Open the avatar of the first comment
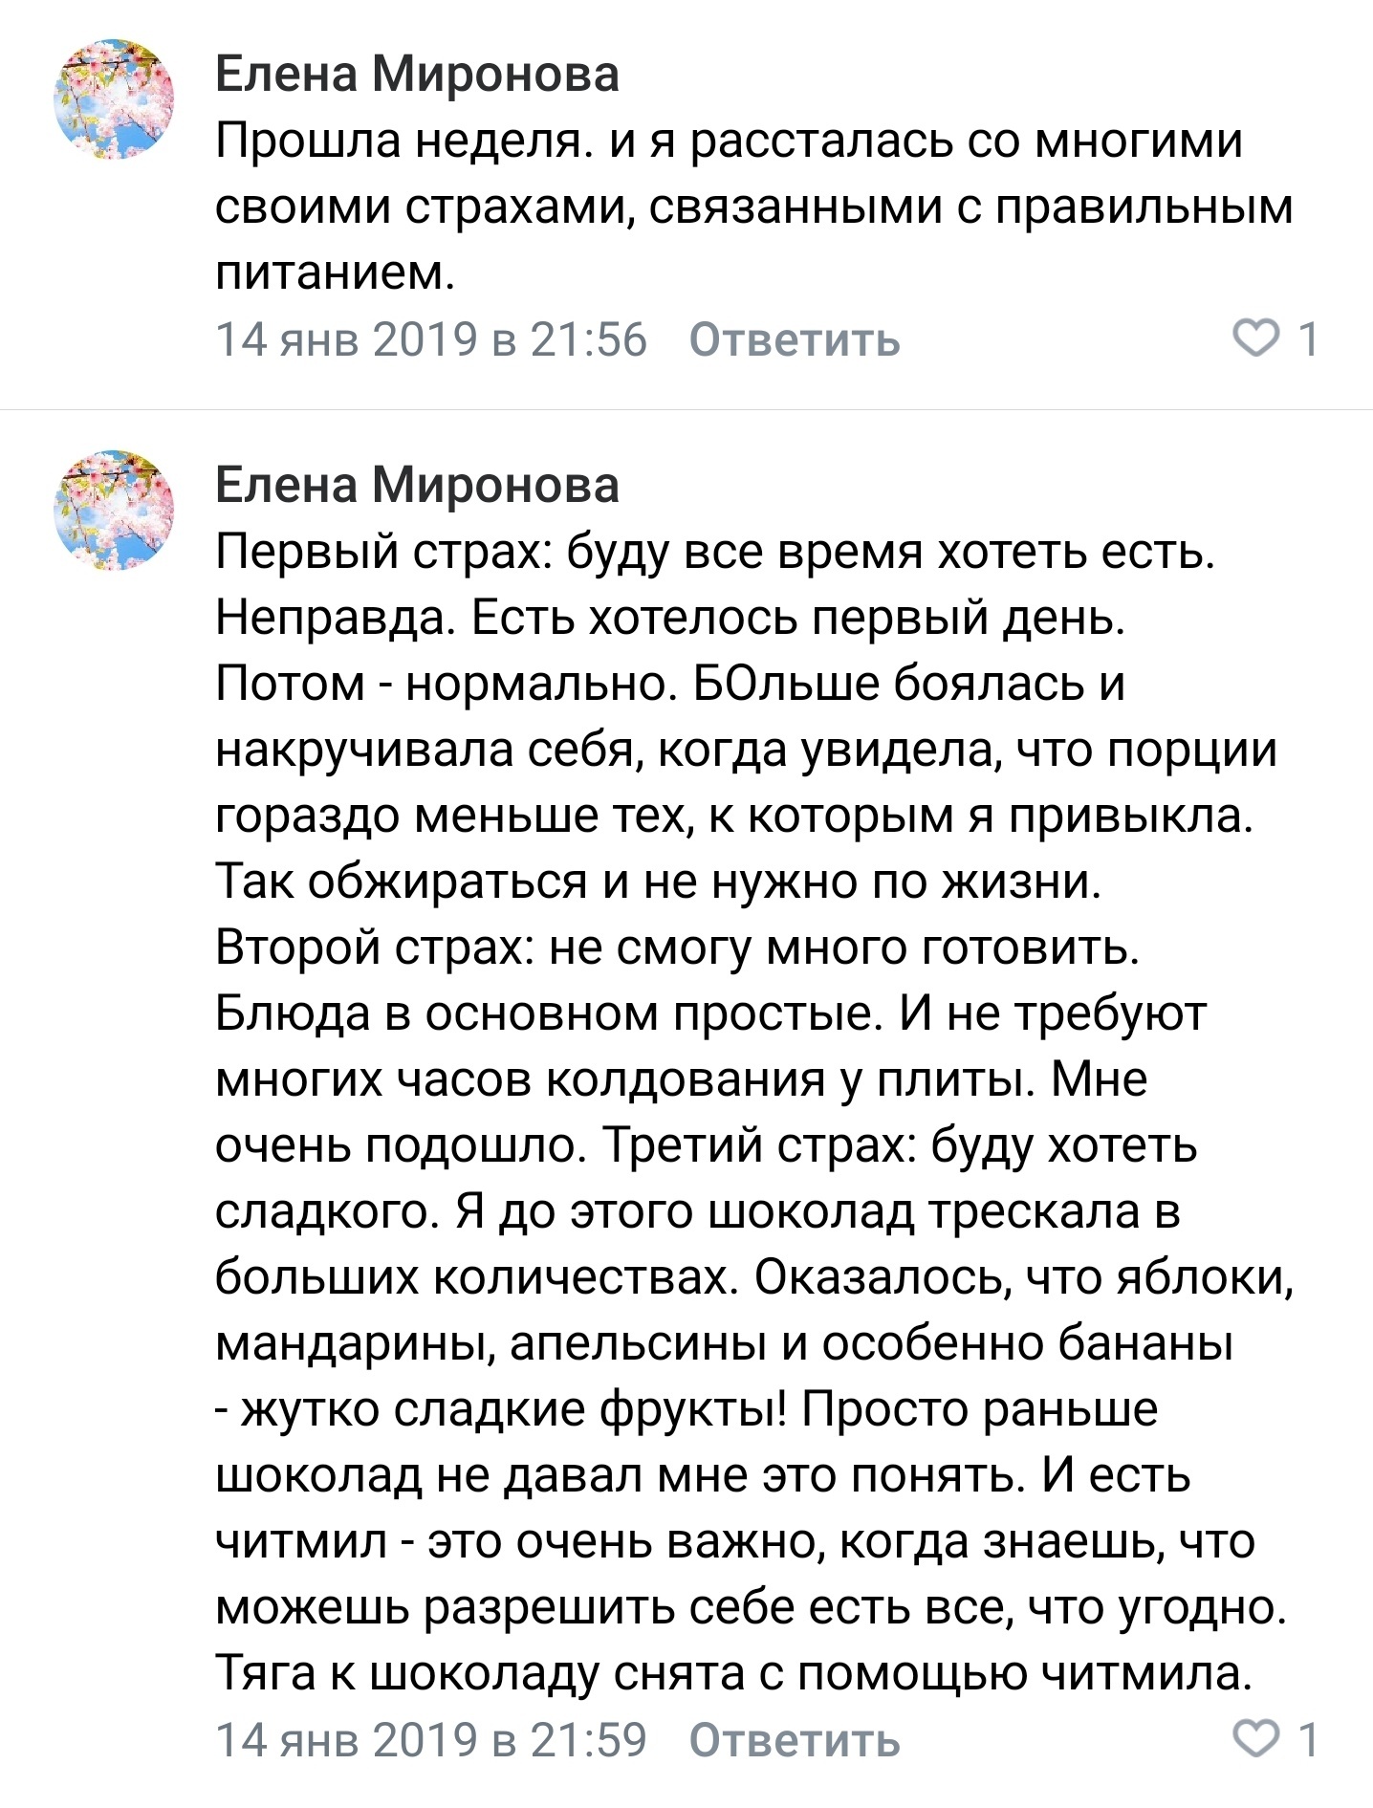 pyautogui.click(x=115, y=99)
